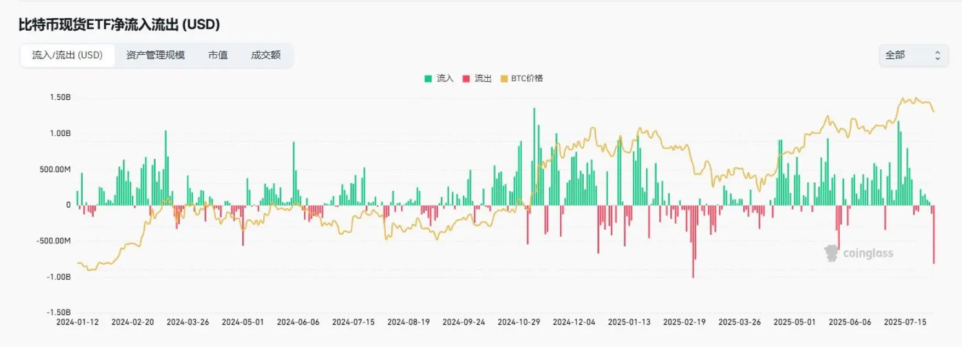
Task: Click the 2024-08-19 axis date label
Action: [408, 322]
